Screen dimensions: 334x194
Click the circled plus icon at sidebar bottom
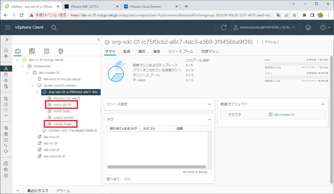pyautogui.click(x=6, y=175)
